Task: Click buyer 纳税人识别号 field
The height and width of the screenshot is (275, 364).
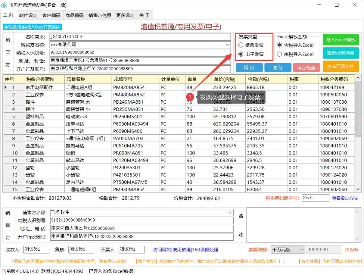Action: [140, 53]
